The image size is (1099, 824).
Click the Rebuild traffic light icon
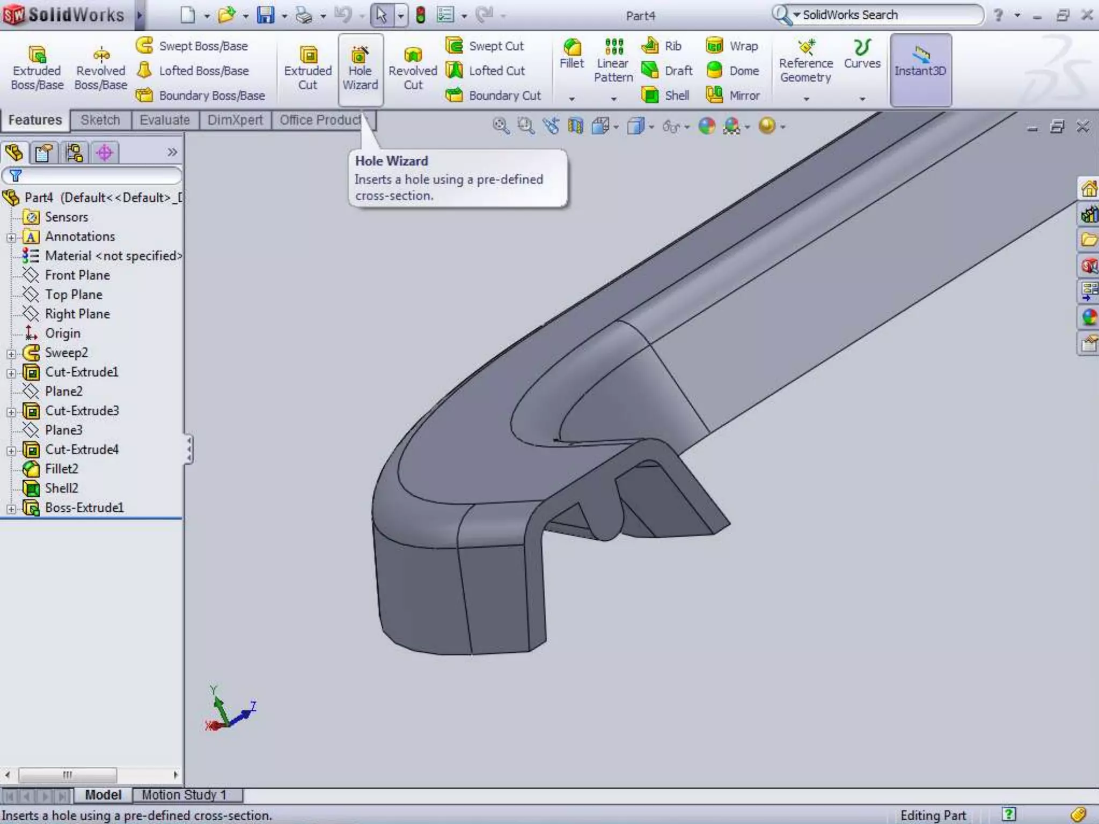tap(421, 15)
